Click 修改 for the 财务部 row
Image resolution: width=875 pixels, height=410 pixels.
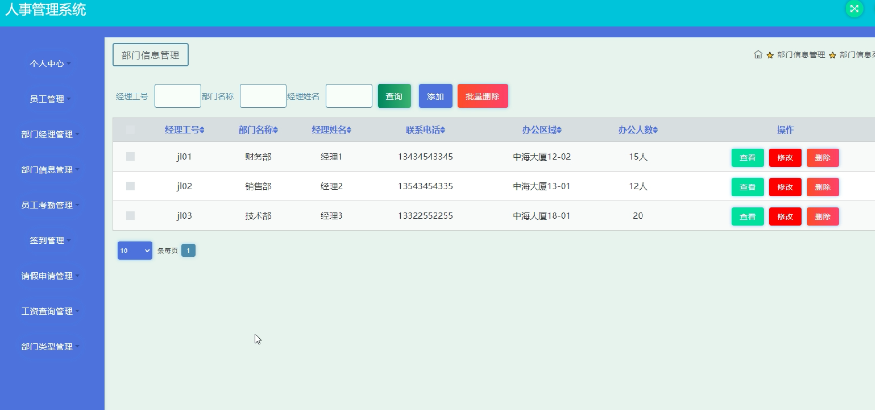click(785, 158)
